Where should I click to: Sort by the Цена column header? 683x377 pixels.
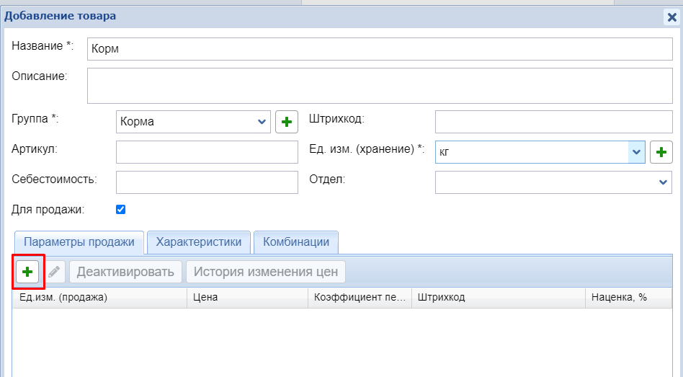[246, 297]
